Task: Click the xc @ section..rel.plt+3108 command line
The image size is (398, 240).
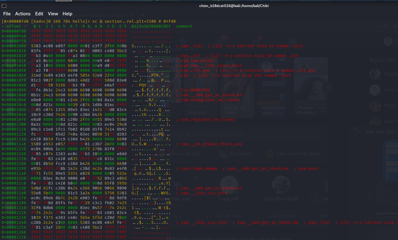Action: click(134, 21)
